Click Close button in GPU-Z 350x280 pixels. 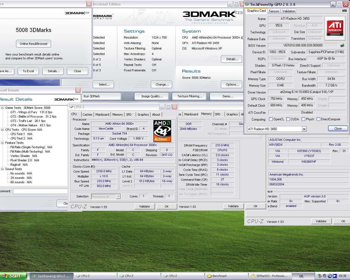click(338, 129)
